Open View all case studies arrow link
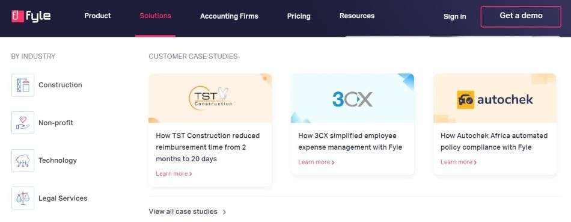The width and height of the screenshot is (571, 222). click(x=188, y=212)
